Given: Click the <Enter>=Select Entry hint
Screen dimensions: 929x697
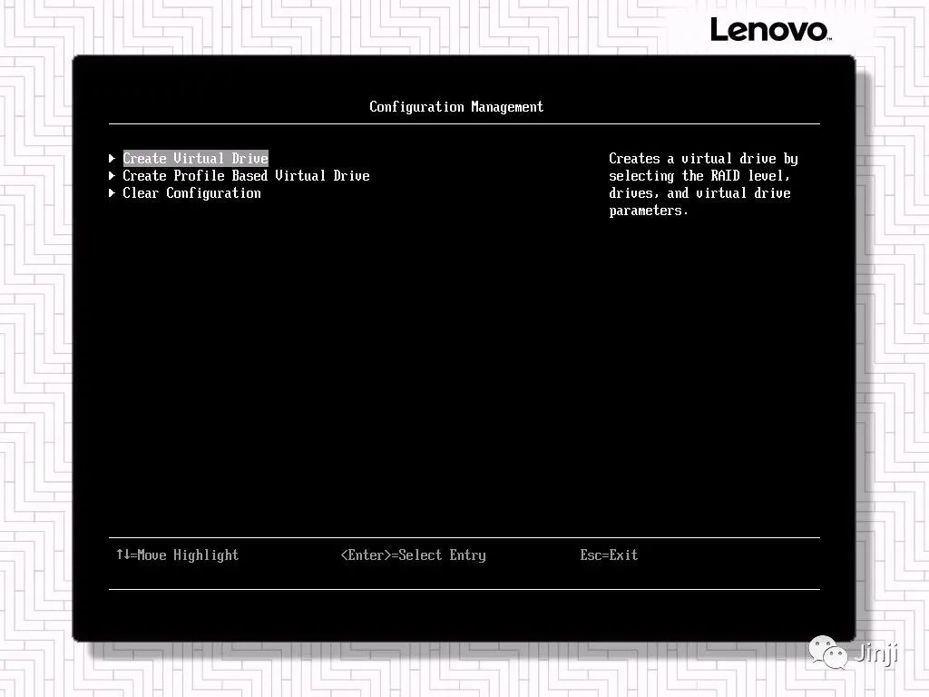Looking at the screenshot, I should click(413, 555).
